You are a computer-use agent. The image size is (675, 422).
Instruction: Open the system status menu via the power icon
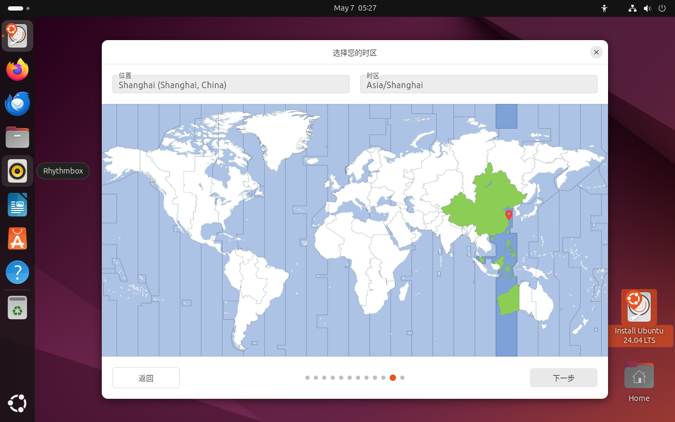pos(662,8)
